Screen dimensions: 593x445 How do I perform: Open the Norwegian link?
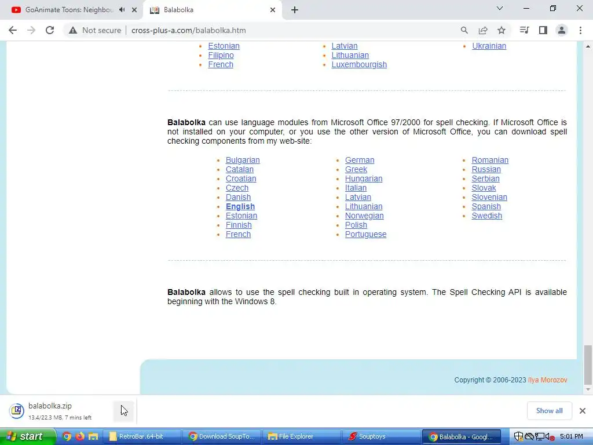click(x=364, y=216)
